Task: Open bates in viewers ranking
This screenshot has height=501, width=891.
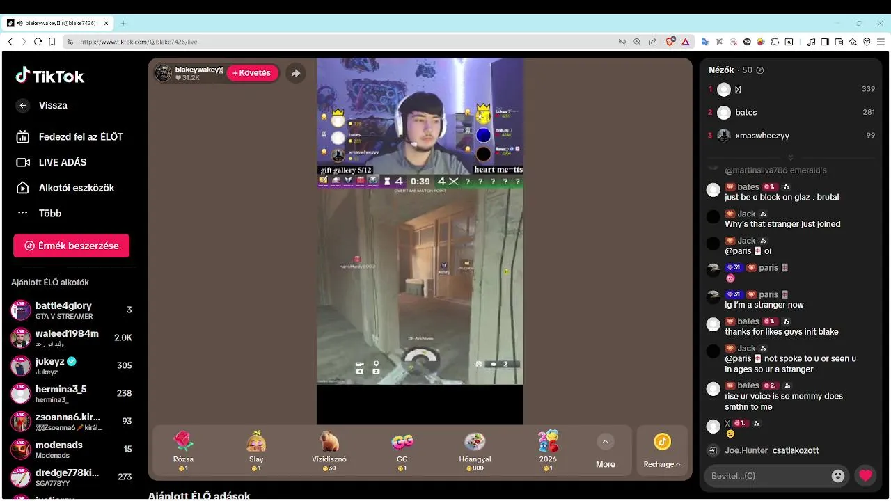Action: 791,113
